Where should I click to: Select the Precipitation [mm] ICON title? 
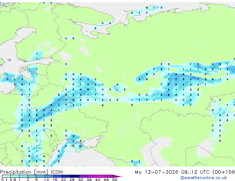tap(32, 172)
